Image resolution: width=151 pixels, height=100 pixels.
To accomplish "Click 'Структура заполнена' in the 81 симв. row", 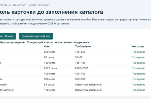I will coord(88,85).
